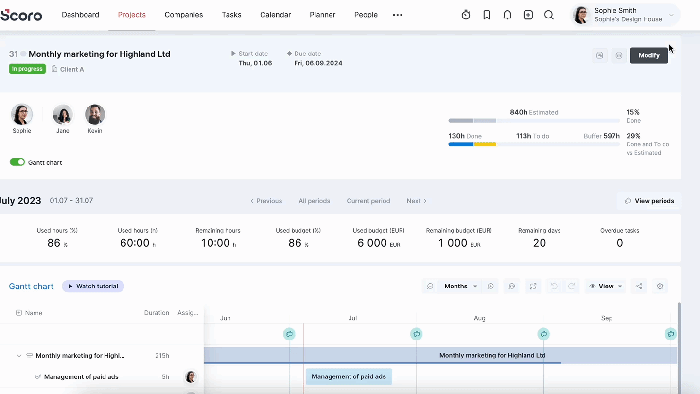Click the checkmark icon of Management of paid ads
The image size is (700, 394).
pyautogui.click(x=38, y=377)
